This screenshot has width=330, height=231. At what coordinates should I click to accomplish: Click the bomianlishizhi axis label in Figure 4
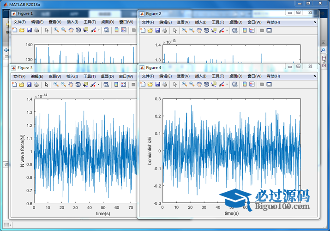click(x=150, y=151)
